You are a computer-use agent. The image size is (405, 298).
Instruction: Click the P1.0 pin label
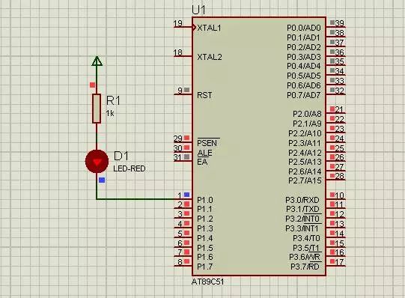205,200
